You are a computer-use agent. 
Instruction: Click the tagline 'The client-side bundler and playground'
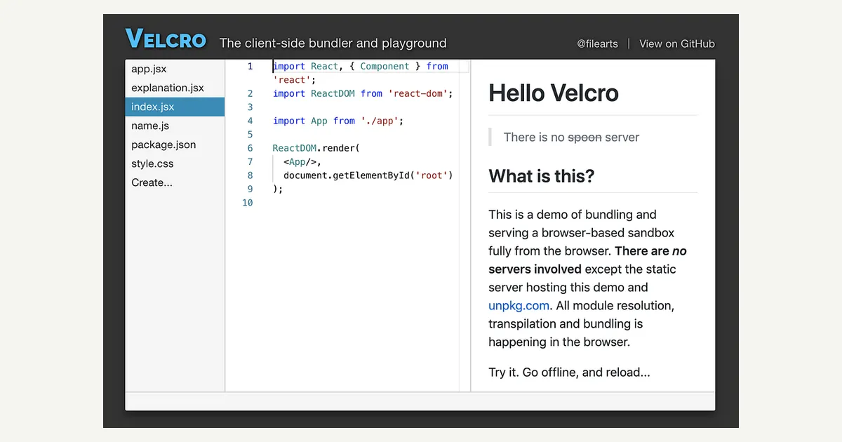[333, 43]
